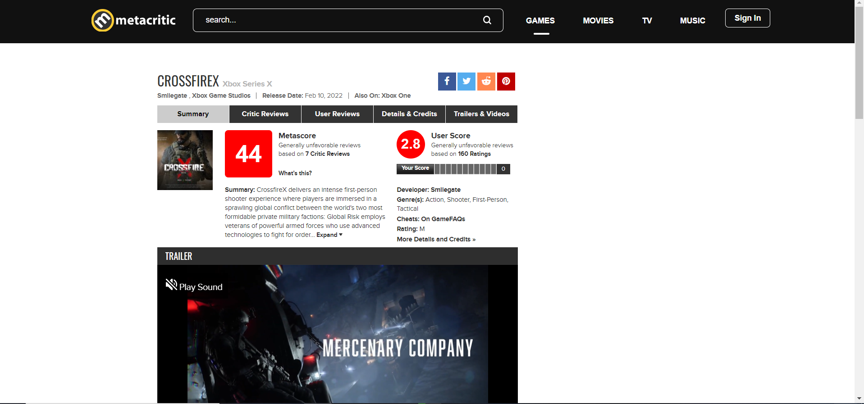The height and width of the screenshot is (404, 864).
Task: Open the Smilegate developer link
Action: 446,190
